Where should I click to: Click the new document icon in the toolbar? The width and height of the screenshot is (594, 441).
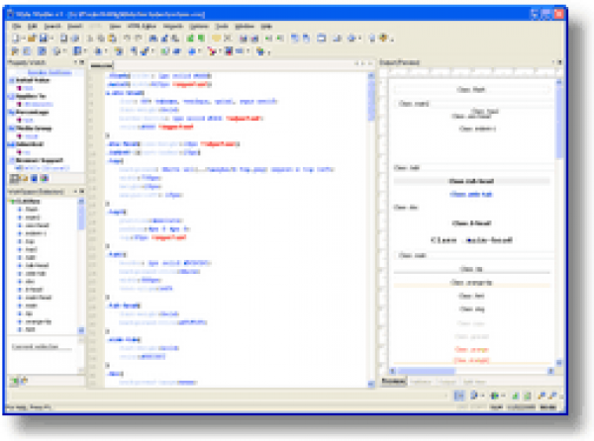pos(16,39)
